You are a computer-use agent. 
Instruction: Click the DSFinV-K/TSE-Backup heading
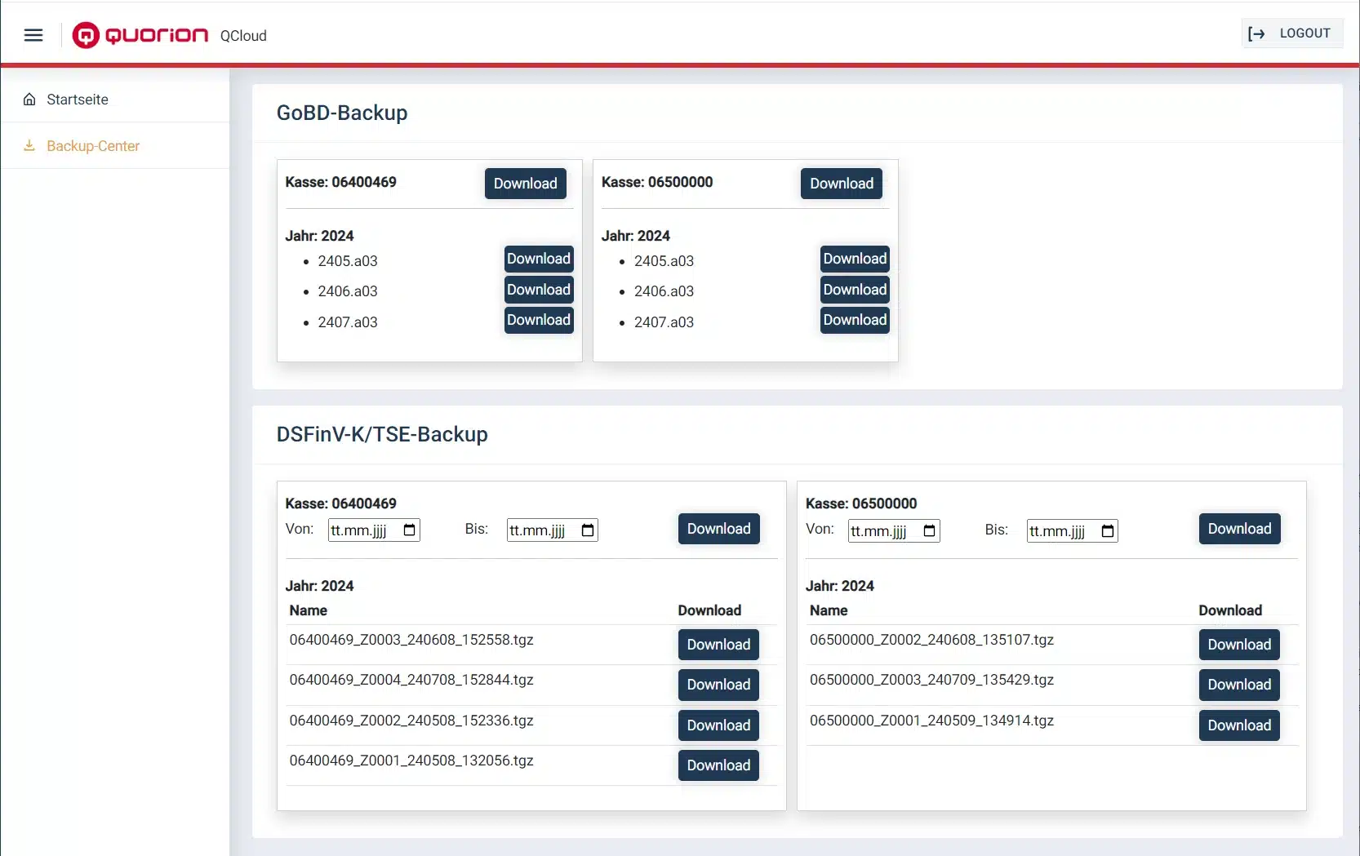(382, 434)
